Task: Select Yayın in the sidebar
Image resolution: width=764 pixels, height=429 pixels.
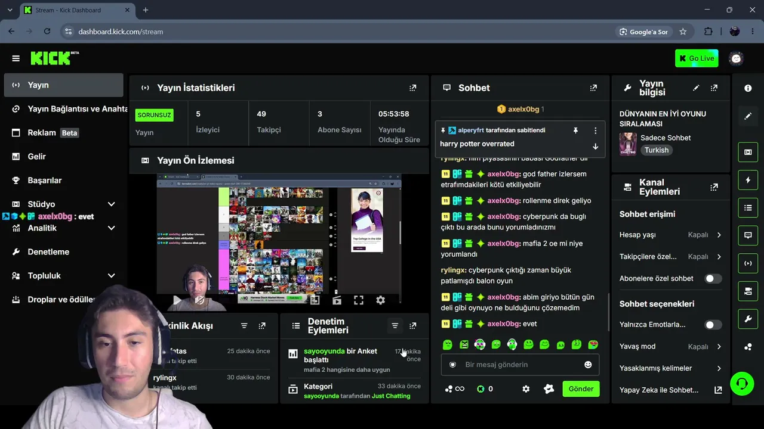Action: tap(63, 85)
